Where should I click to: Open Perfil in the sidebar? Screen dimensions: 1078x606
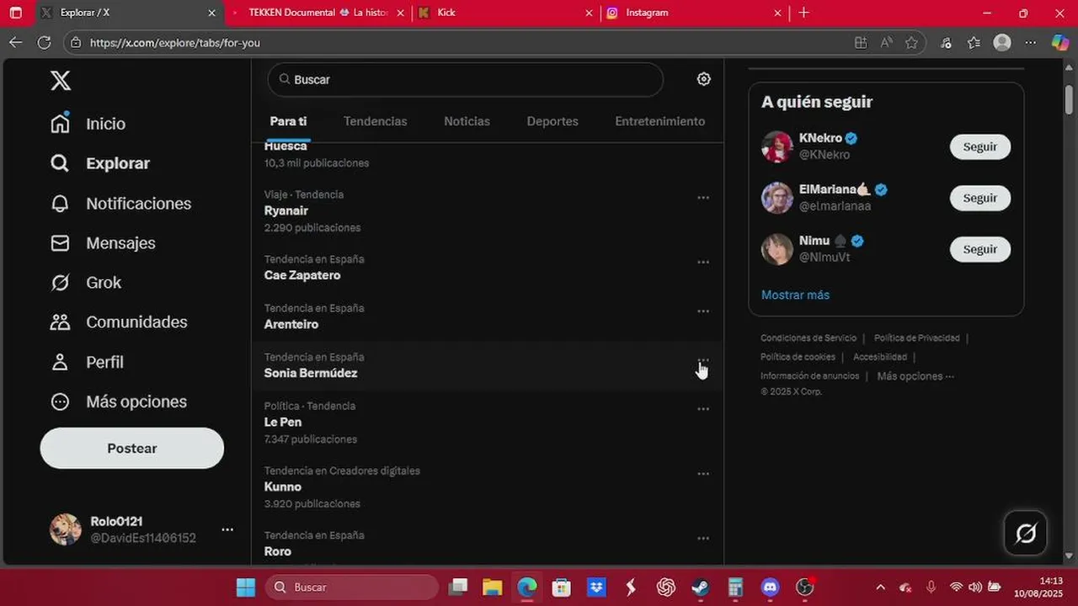coord(87,362)
